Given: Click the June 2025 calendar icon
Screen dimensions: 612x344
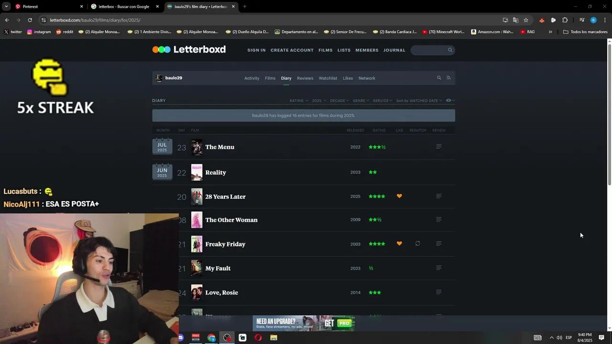Looking at the screenshot, I should (162, 172).
